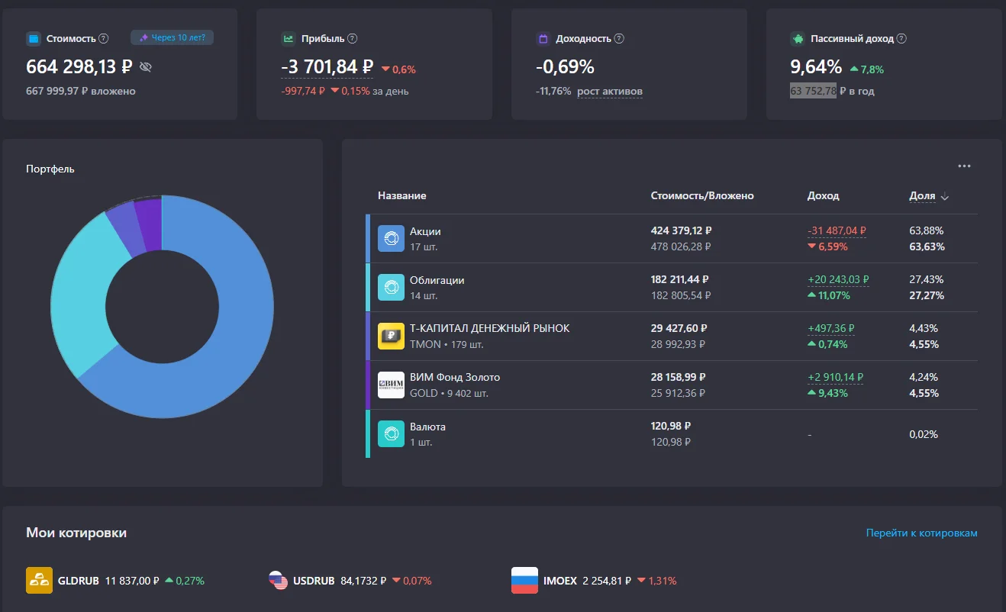Viewport: 1006px width, 612px height.
Task: Click the piggy bank icon beside Пассивный доход
Action: coord(798,38)
